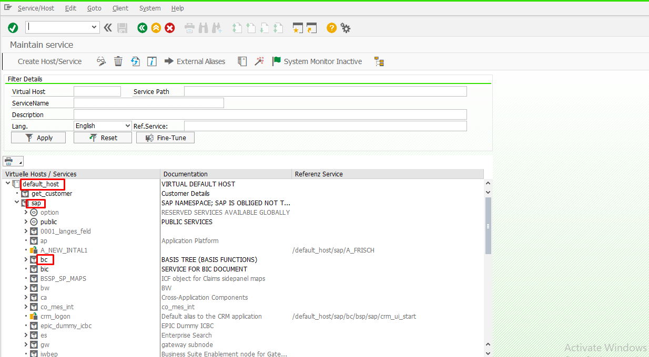Open the print preview icon above the tree
The image size is (649, 357).
click(9, 161)
